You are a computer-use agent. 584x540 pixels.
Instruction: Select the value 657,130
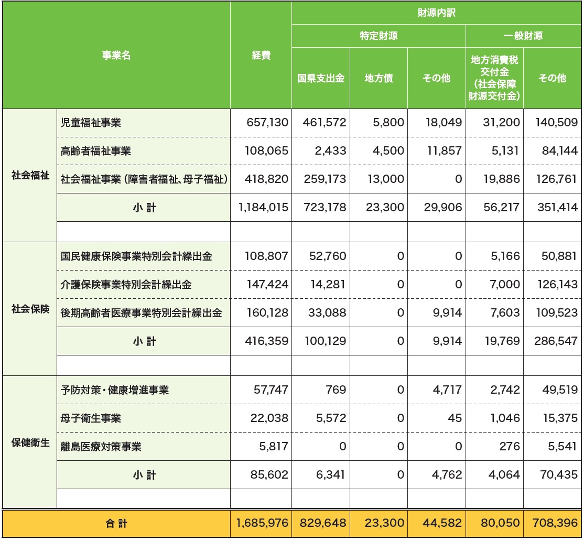point(267,123)
